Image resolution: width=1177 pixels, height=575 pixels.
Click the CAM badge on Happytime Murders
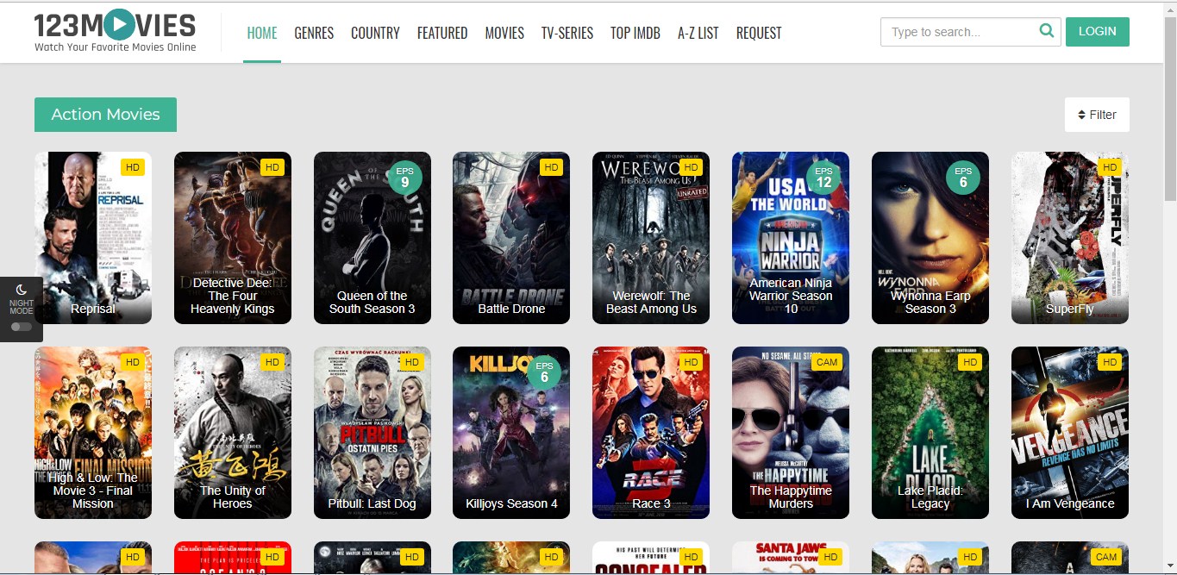(x=827, y=362)
